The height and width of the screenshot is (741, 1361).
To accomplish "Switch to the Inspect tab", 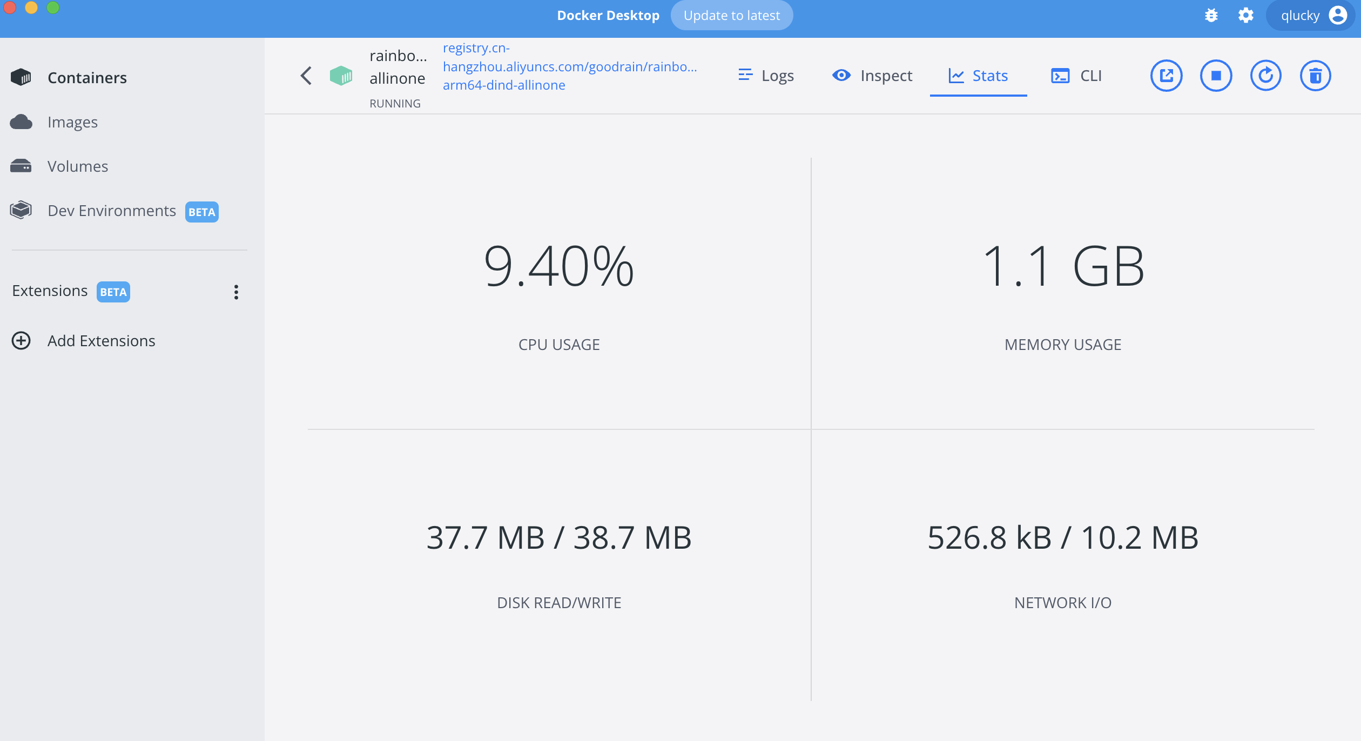I will point(872,76).
